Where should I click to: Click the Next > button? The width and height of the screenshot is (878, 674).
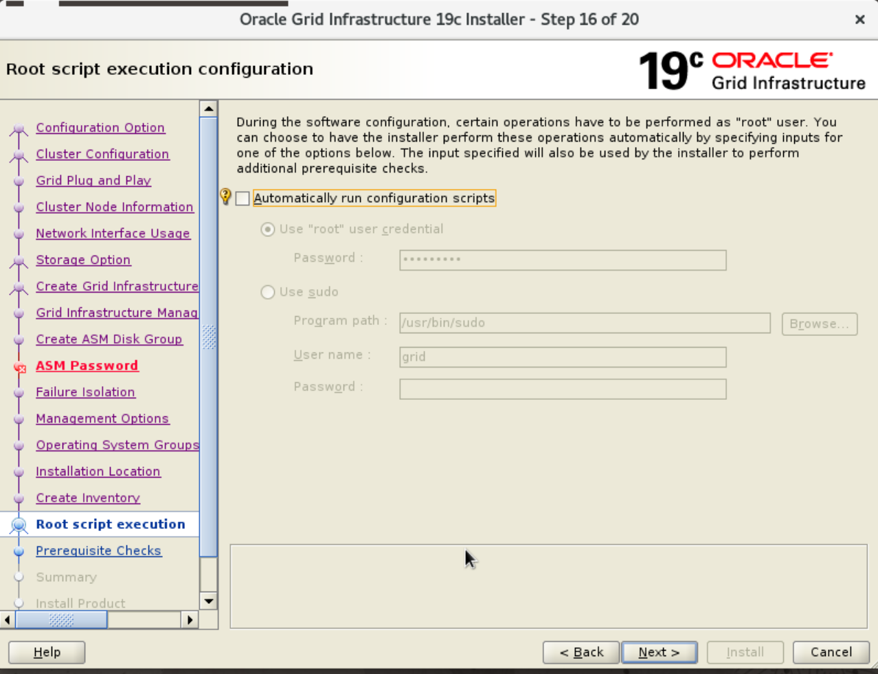click(x=660, y=653)
